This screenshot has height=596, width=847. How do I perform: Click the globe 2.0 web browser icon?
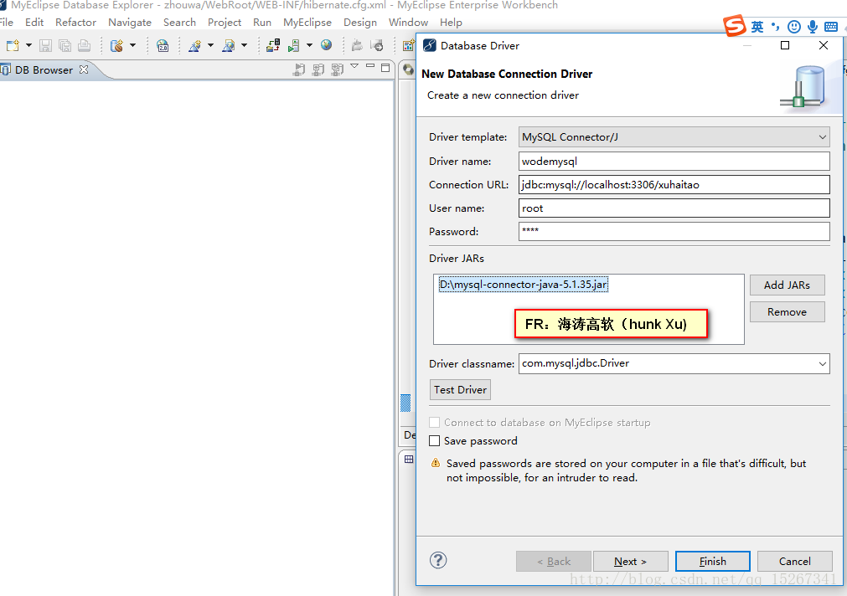[163, 46]
